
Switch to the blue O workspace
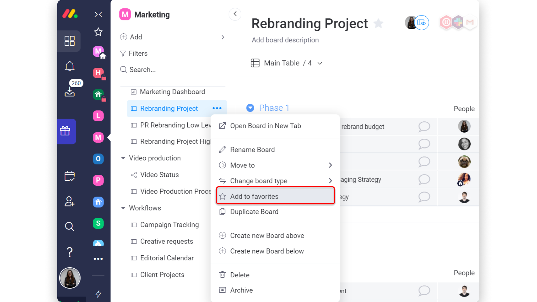[98, 159]
